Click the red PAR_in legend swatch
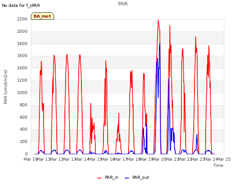247x185 pixels. (100, 178)
